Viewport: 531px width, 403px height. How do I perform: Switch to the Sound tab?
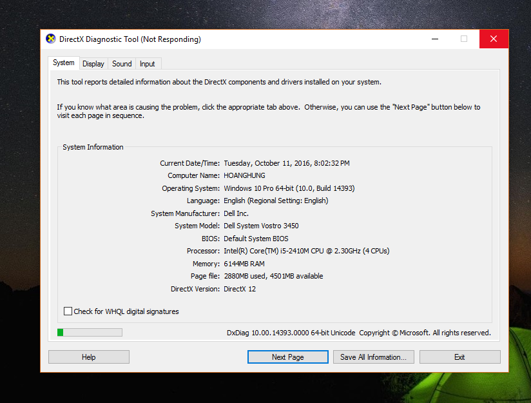[x=122, y=64]
